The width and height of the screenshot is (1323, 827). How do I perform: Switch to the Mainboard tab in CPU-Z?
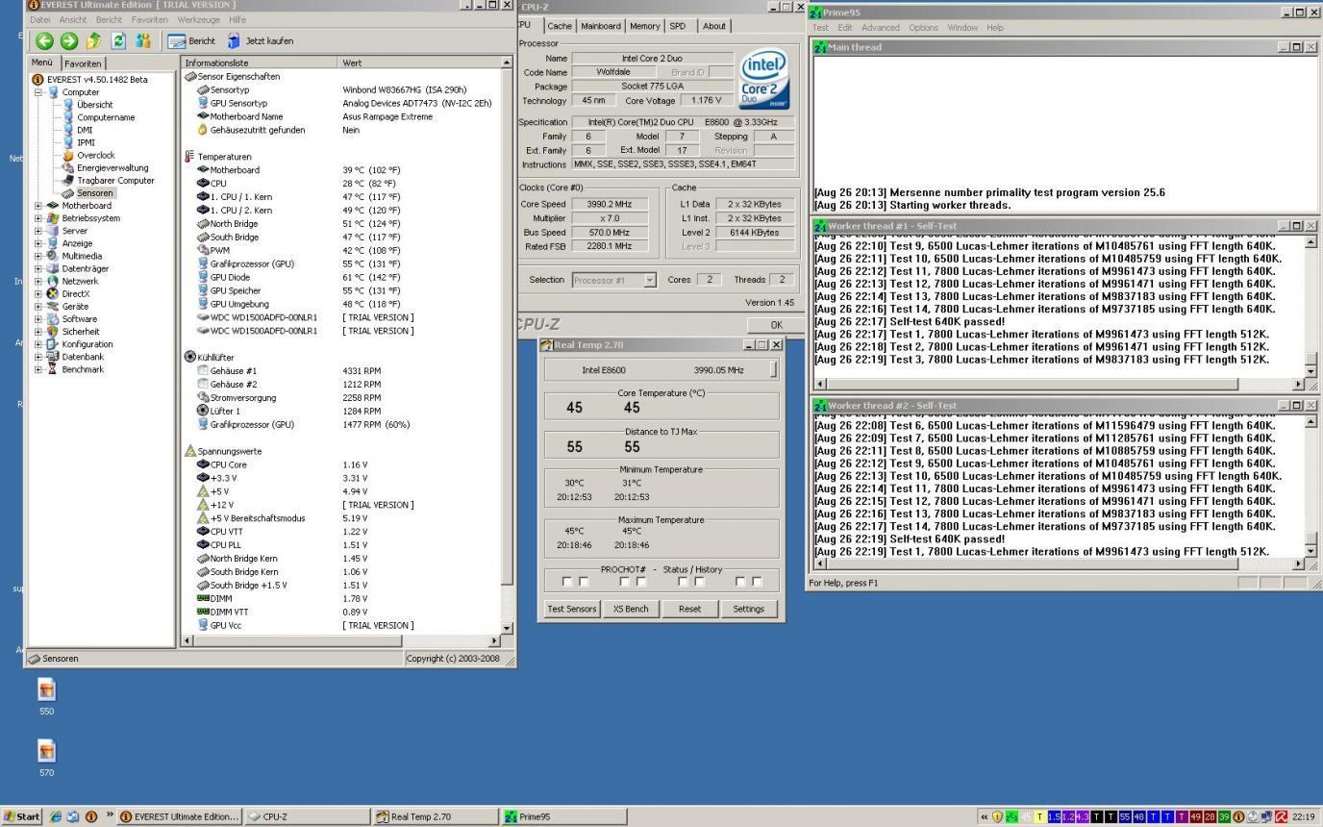pos(601,26)
